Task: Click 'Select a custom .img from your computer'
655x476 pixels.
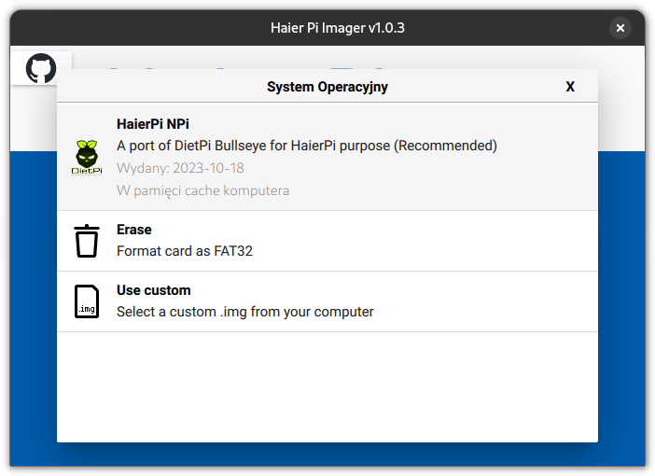Action: click(x=245, y=312)
